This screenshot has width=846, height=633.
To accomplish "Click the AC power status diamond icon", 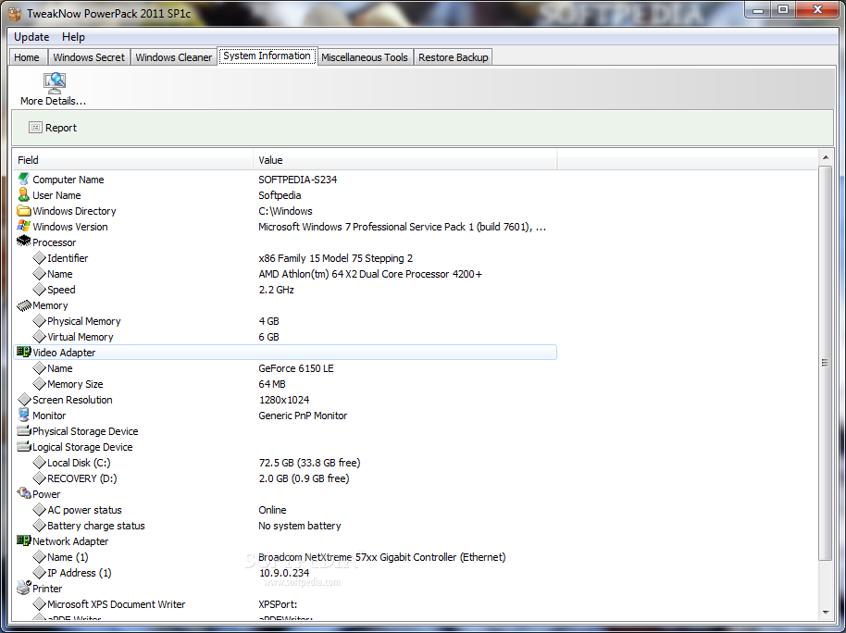I will point(39,509).
